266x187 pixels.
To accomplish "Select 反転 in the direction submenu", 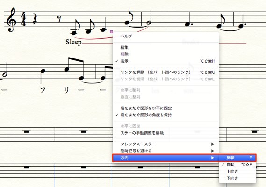I will (237, 158).
